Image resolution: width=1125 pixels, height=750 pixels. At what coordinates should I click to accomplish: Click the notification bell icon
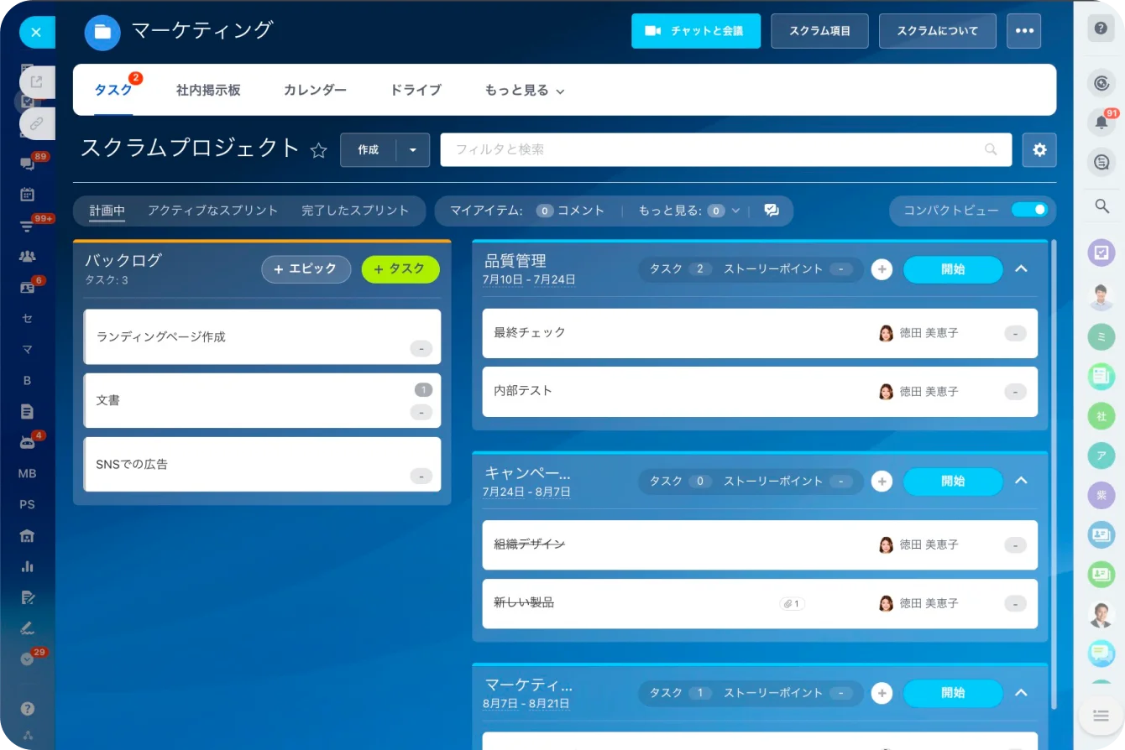[x=1101, y=122]
